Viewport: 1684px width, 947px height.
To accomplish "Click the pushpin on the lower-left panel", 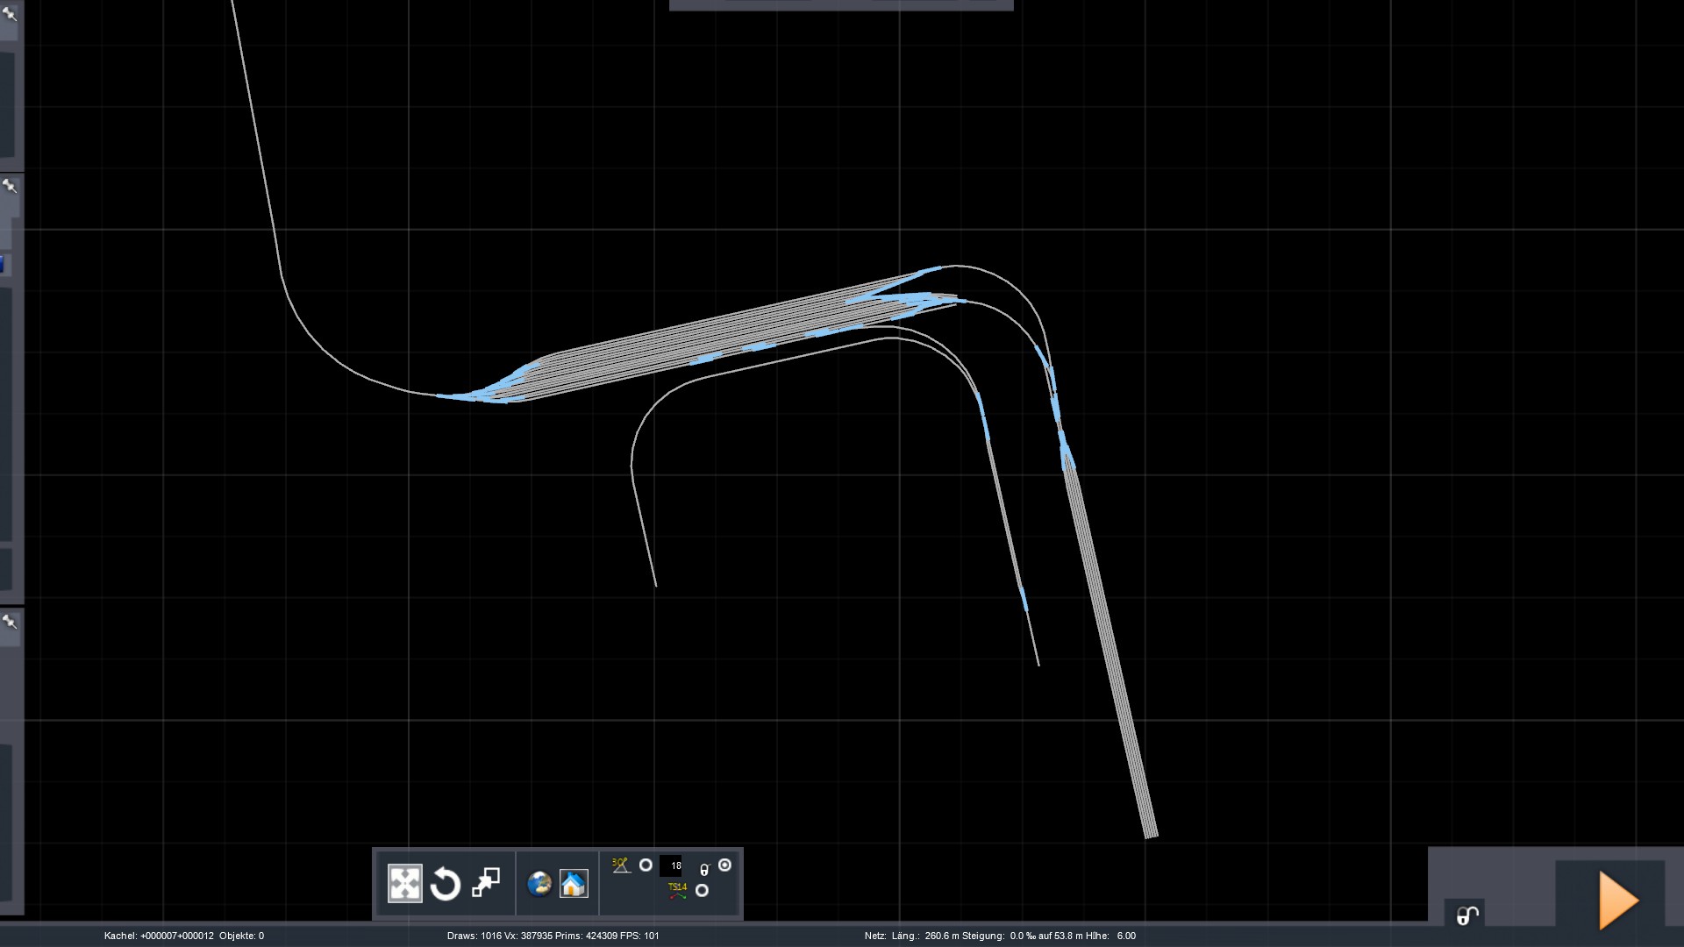I will (10, 622).
